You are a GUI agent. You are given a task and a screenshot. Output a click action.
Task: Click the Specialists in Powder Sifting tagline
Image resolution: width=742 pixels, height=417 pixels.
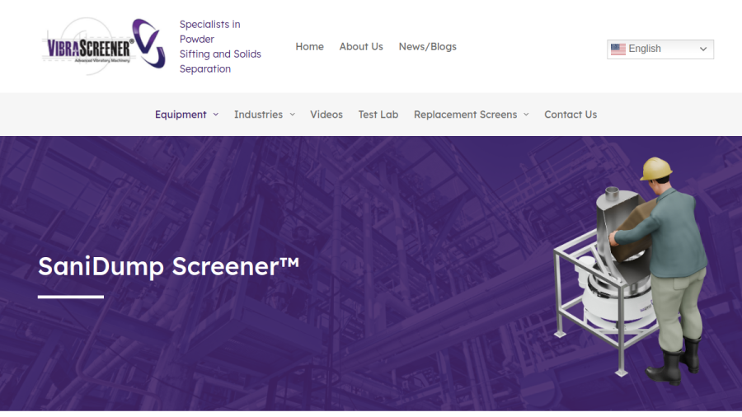pyautogui.click(x=220, y=46)
